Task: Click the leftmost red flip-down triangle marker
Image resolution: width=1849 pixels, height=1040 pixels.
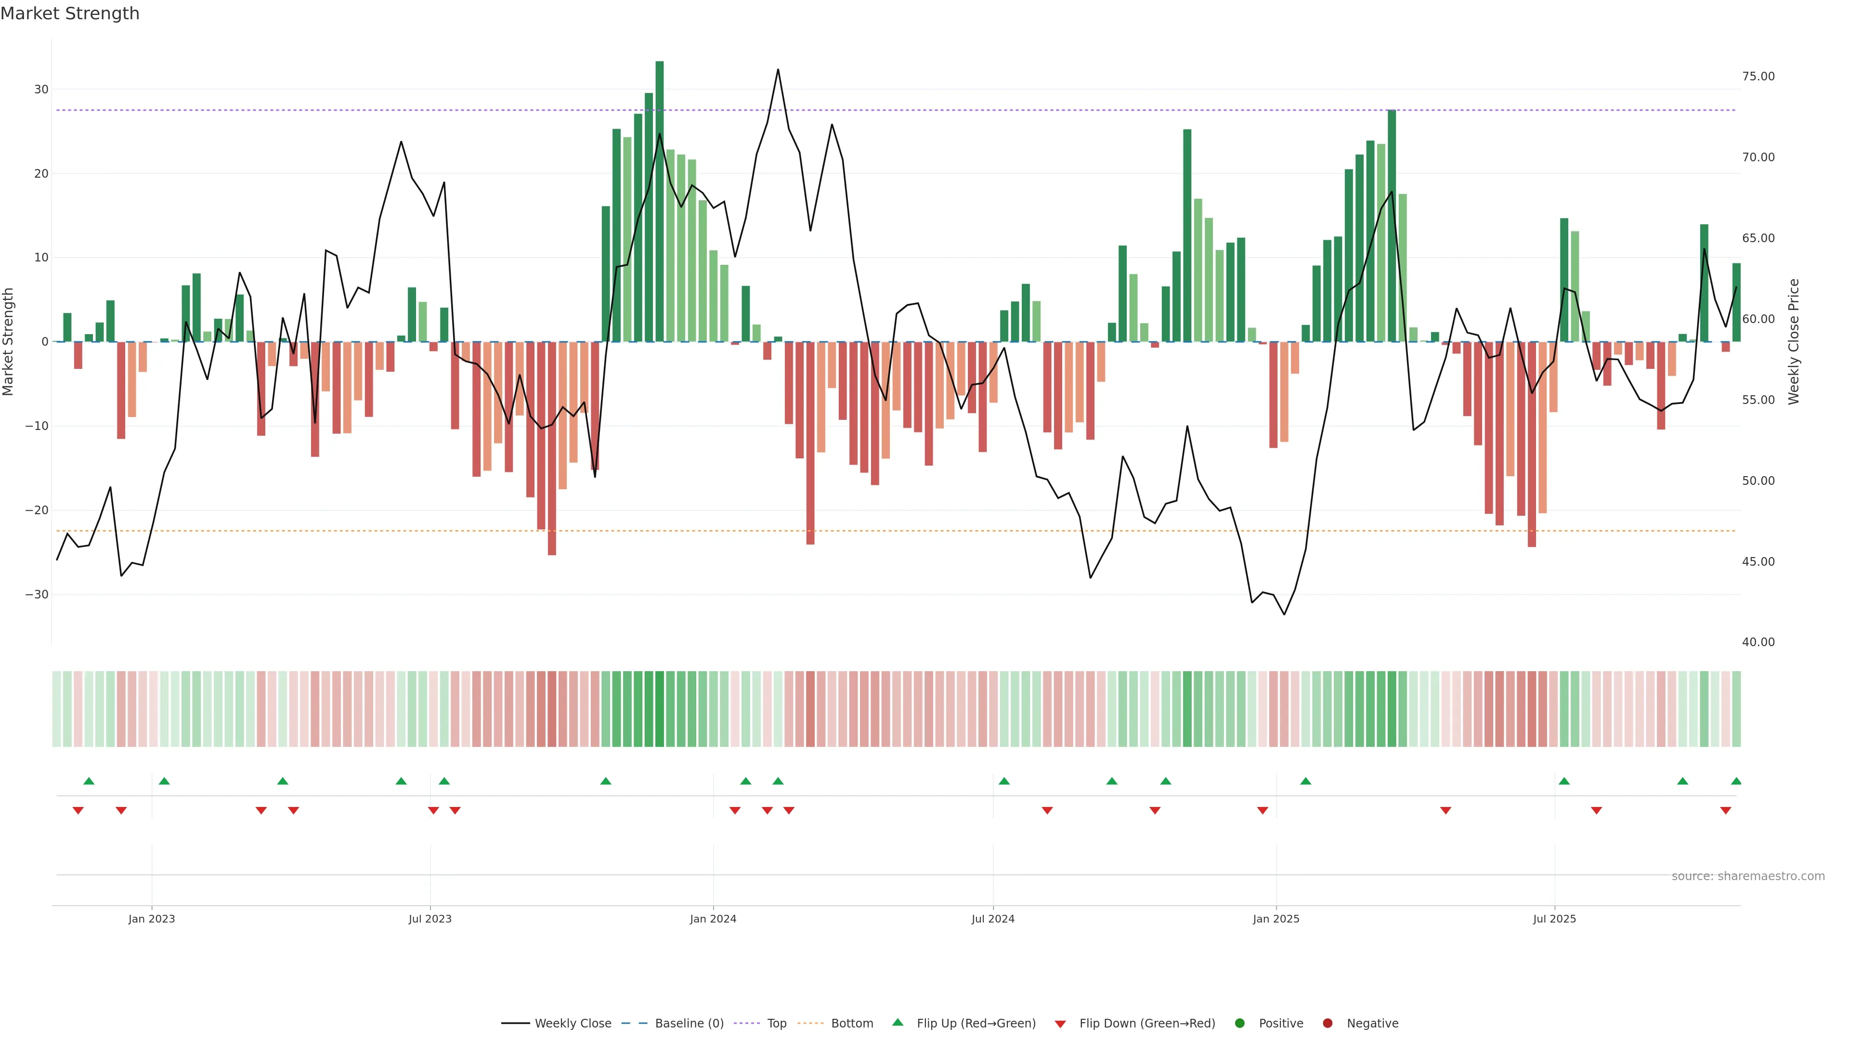Action: click(78, 810)
